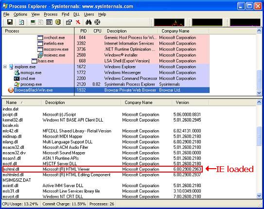The height and width of the screenshot is (209, 264).
Task: Click the mscorsvw.exe process icon
Action: 40,49
